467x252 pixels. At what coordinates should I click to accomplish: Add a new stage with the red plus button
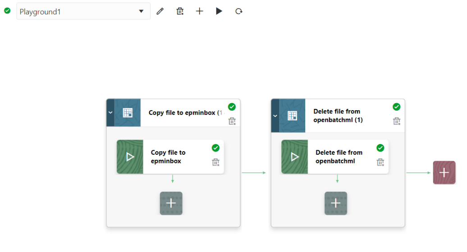click(x=444, y=172)
